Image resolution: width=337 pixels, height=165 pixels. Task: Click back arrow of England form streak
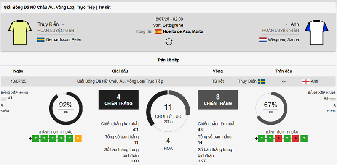click(x=257, y=139)
